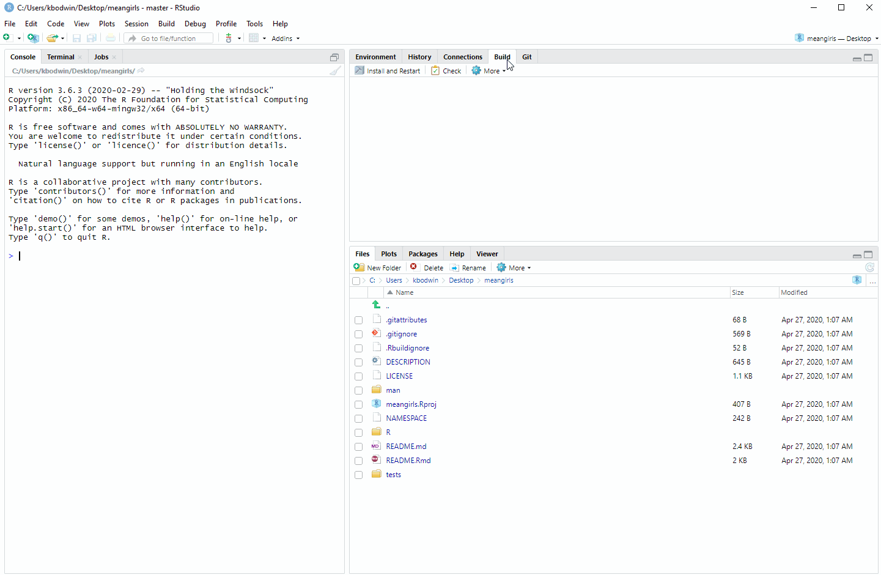Click the parent directory up arrow icon

[376, 305]
